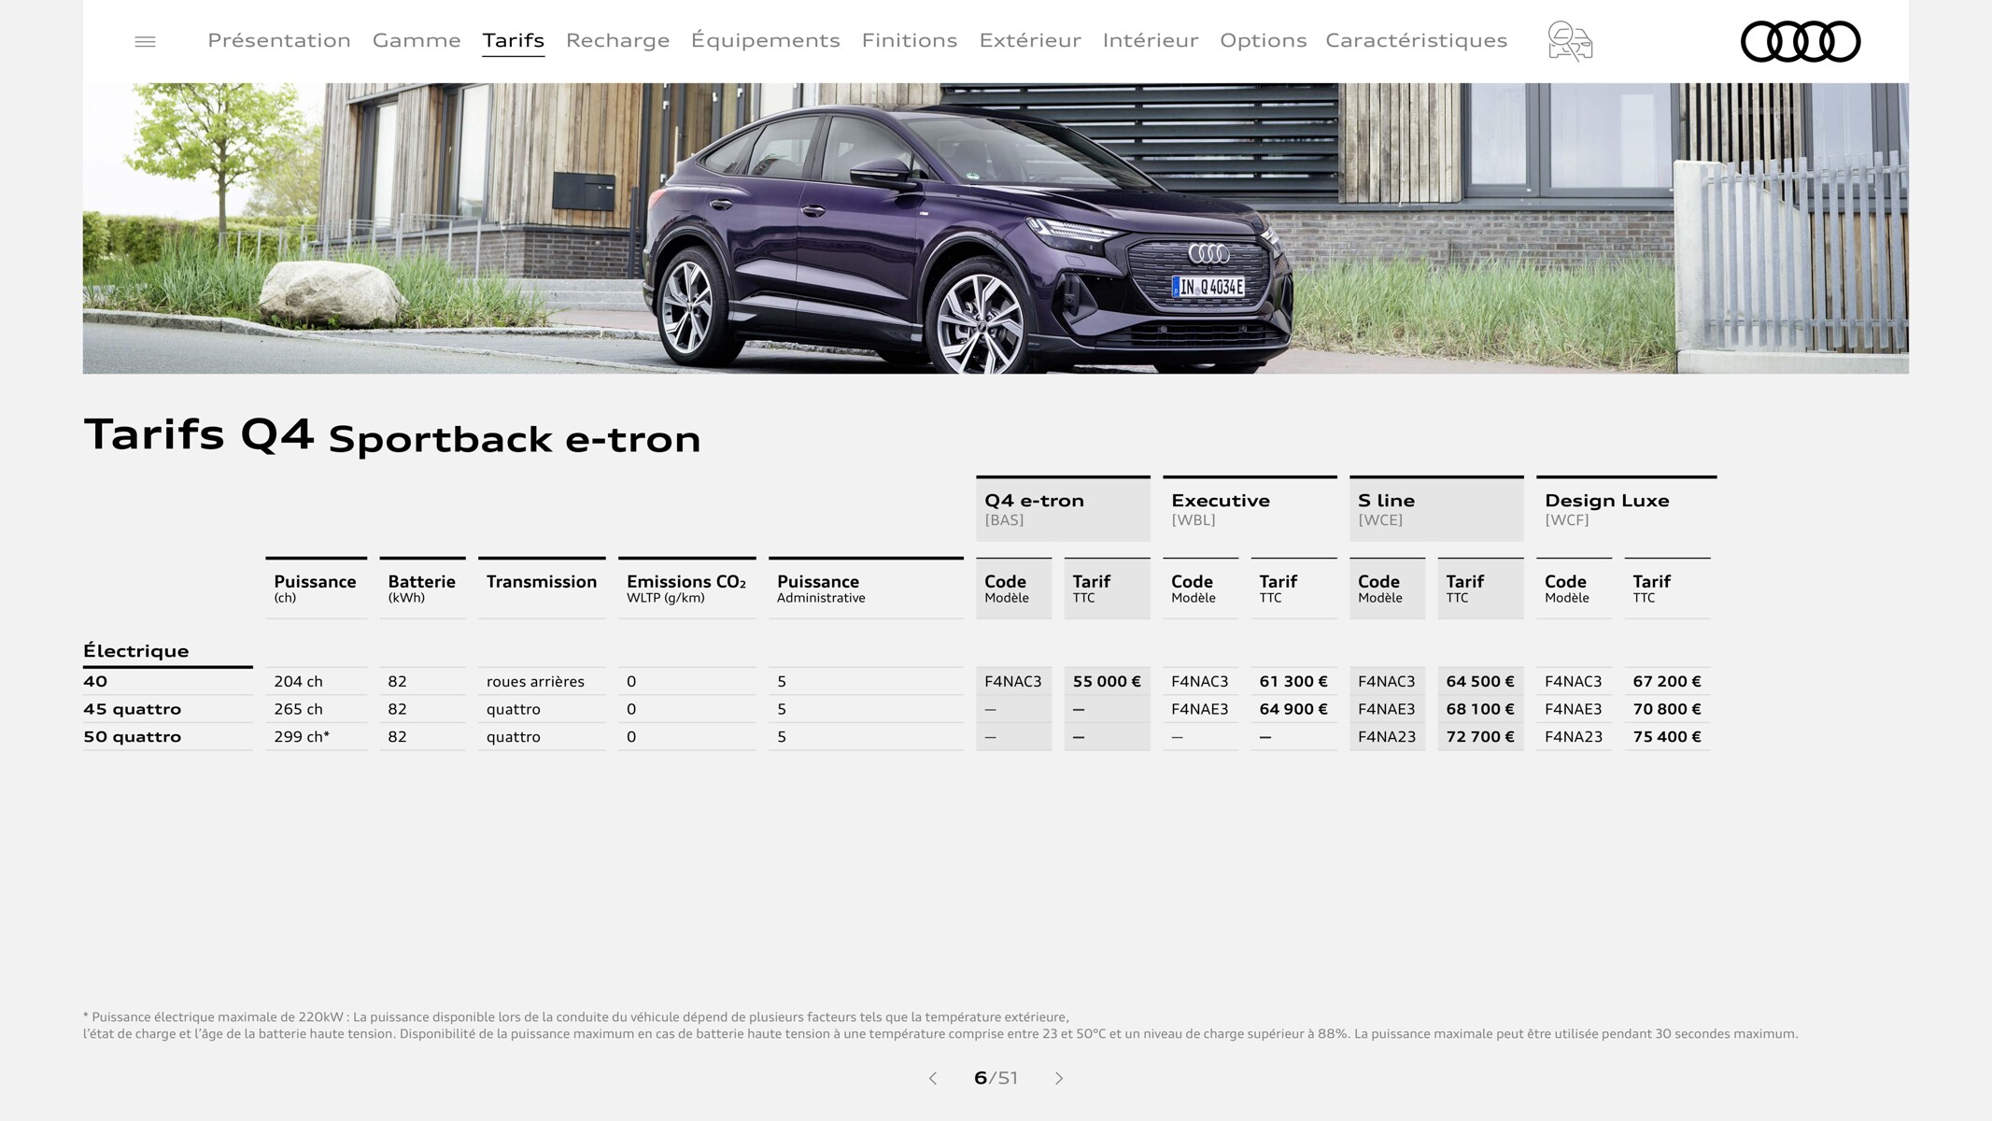Click the 68 100 € price
This screenshot has width=1992, height=1121.
pyautogui.click(x=1480, y=709)
